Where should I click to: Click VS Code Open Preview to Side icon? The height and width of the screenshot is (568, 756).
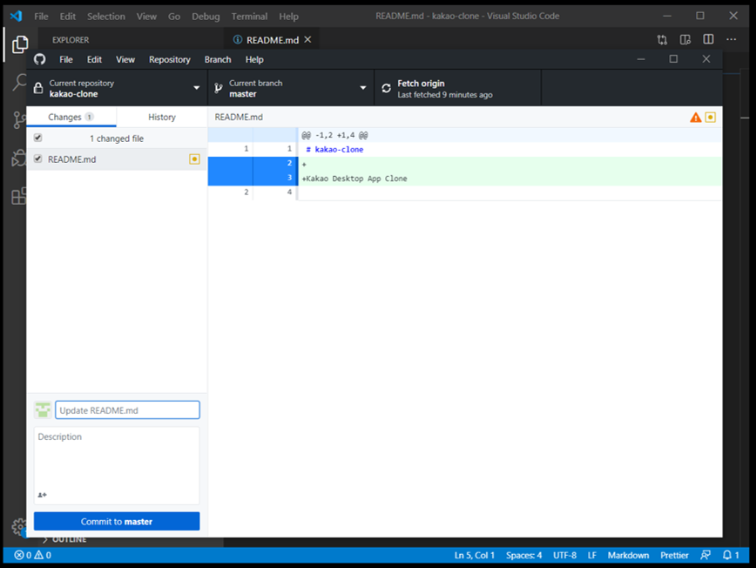[x=685, y=39]
